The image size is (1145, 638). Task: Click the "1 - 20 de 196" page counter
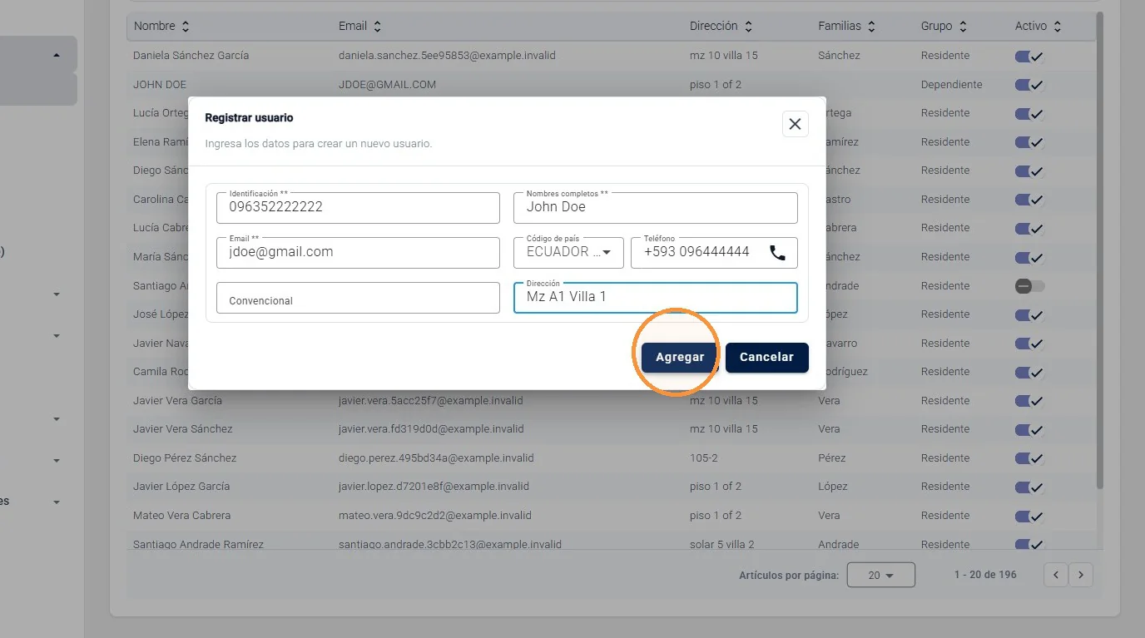(985, 575)
